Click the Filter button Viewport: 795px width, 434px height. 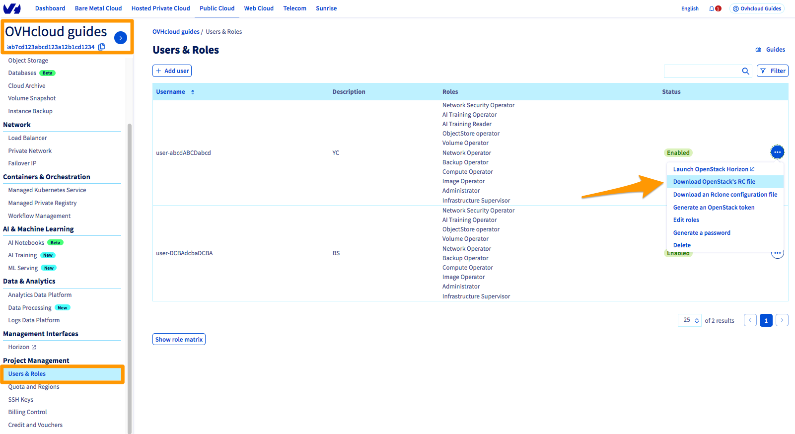point(773,71)
